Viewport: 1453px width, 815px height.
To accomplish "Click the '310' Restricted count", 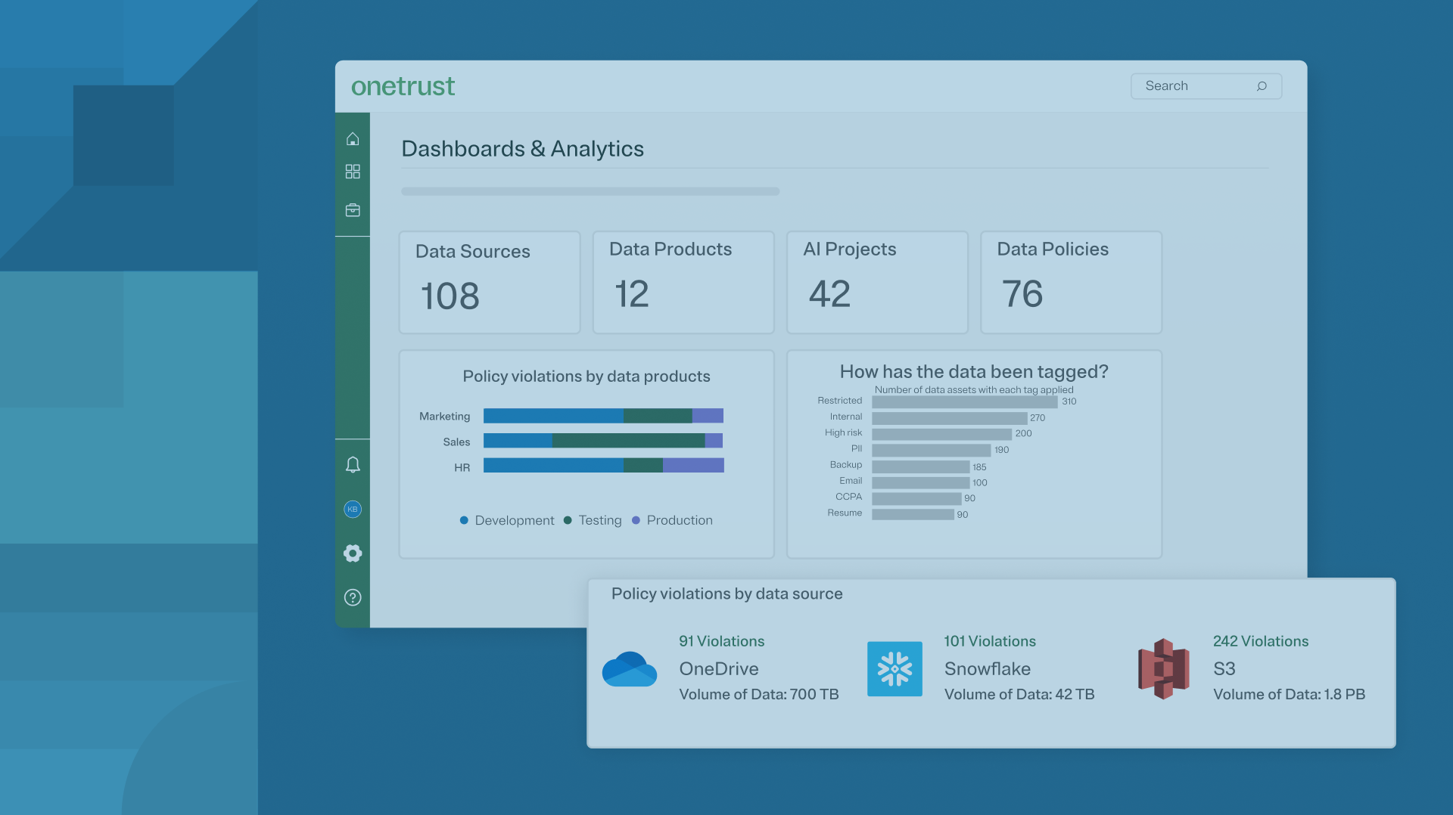I will [x=1069, y=401].
